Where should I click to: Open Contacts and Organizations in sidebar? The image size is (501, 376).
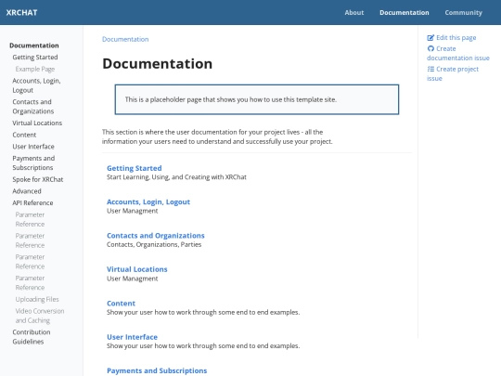click(x=33, y=107)
